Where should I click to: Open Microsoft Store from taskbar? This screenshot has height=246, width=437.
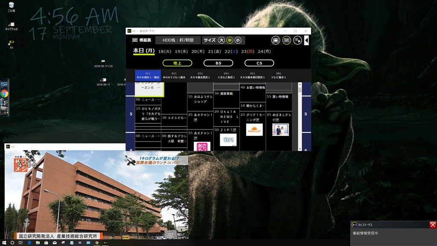click(46, 243)
